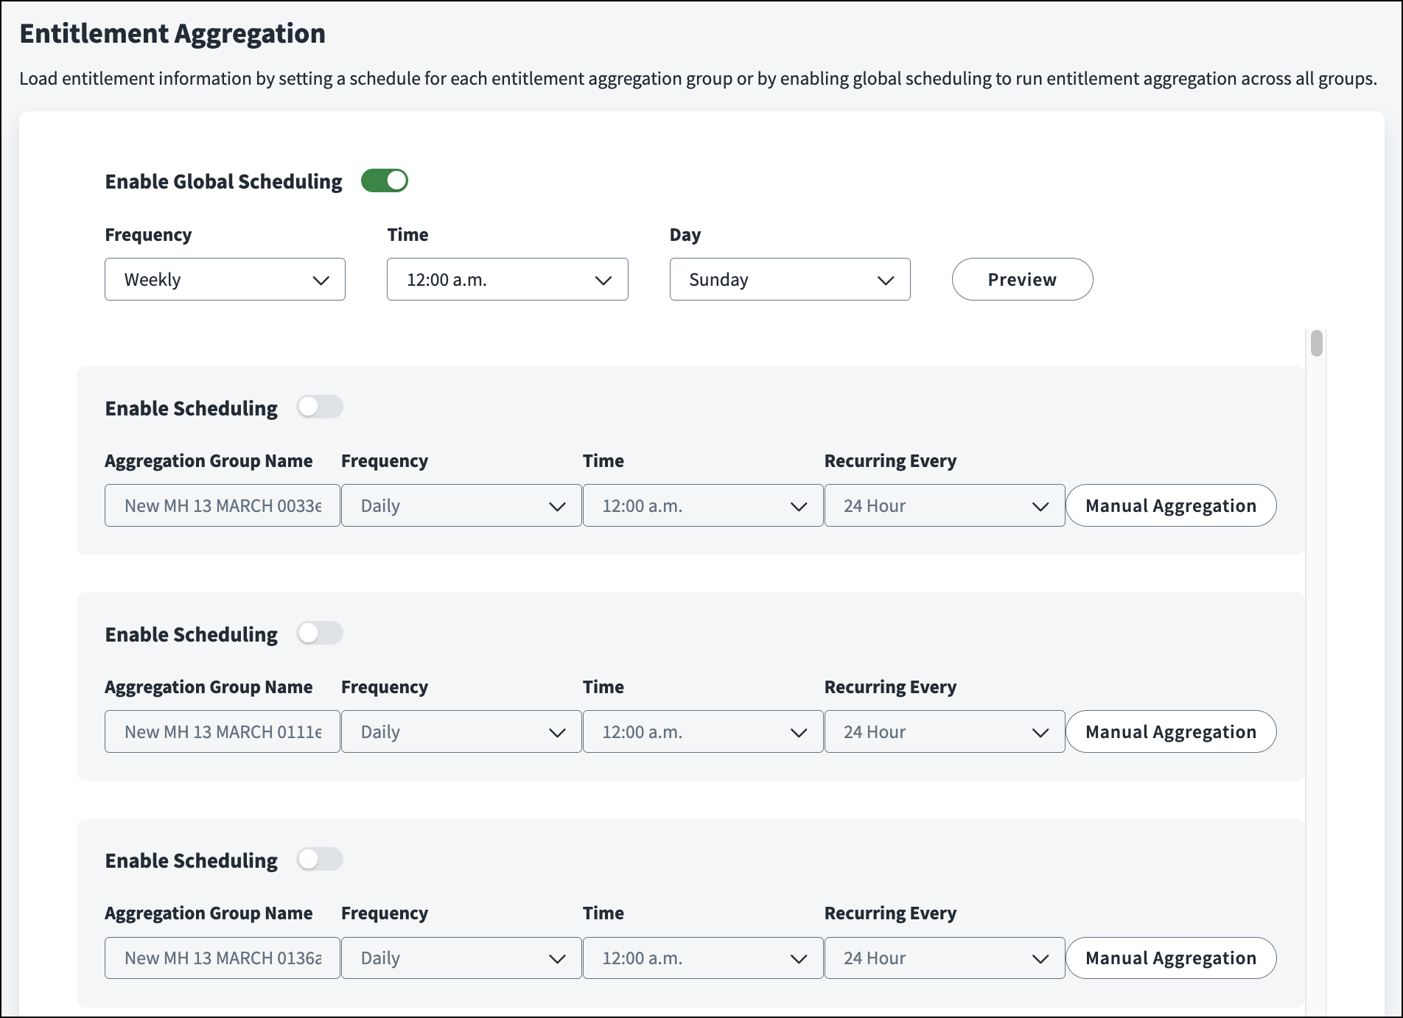Open the Day dropdown showing Sunday
Viewport: 1403px width, 1018px height.
(x=789, y=279)
